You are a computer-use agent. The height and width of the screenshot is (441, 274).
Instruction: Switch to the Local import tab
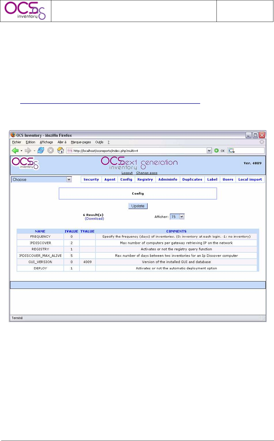250,179
